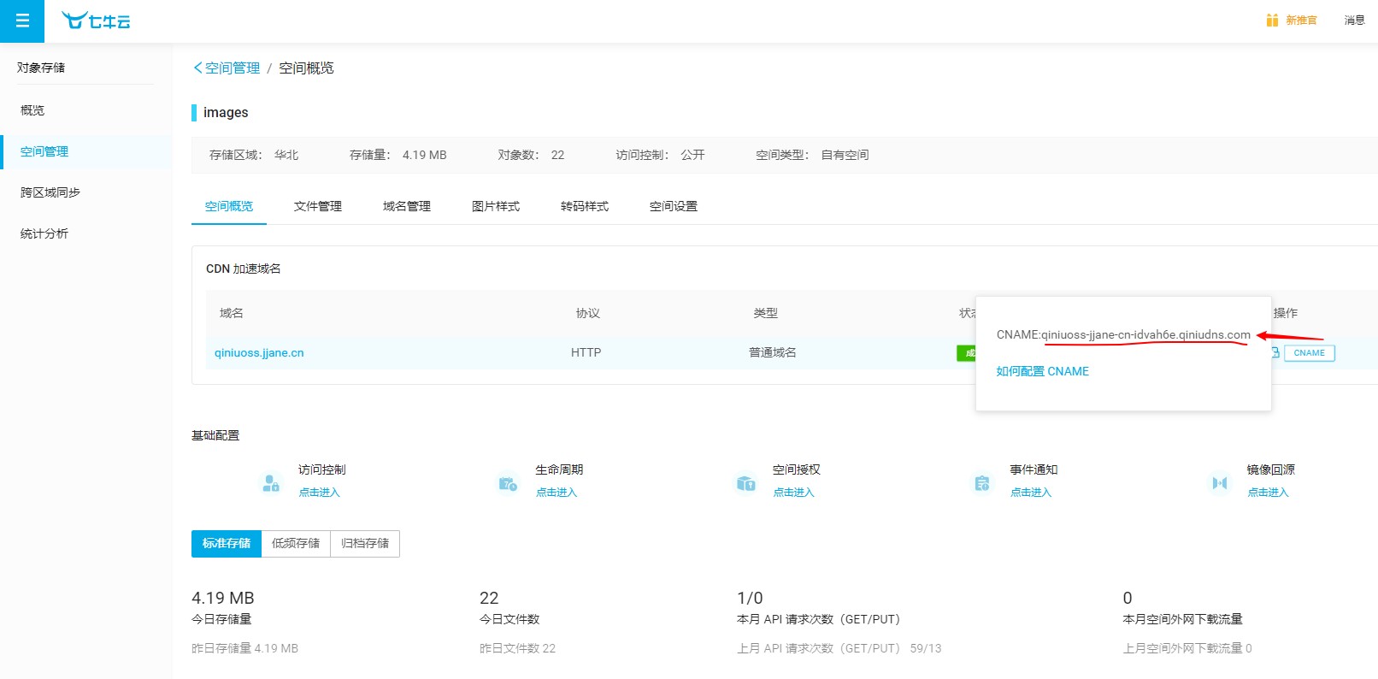This screenshot has width=1378, height=679.
Task: Select the 低频存储 storage type
Action: [296, 544]
